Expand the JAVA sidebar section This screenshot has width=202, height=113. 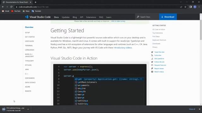pos(27,69)
